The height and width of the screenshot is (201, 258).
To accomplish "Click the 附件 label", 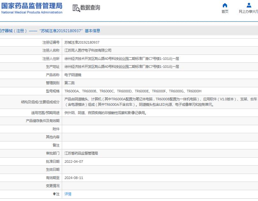I will (x=56, y=129).
